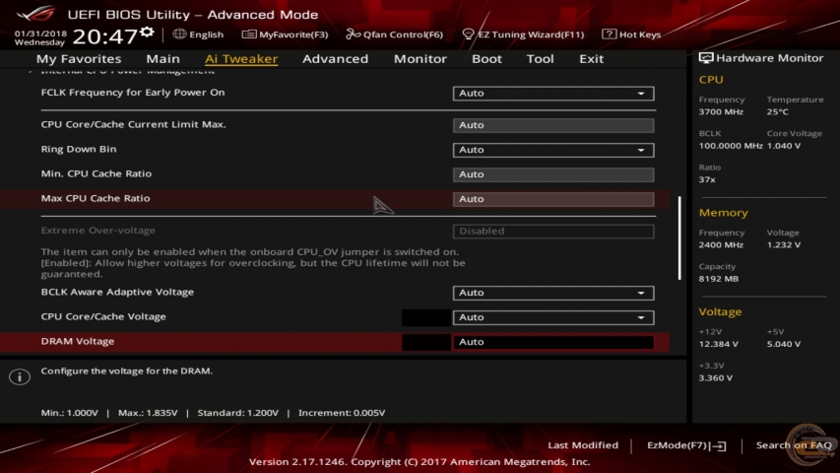Click the disabled Extreme Over-voltage field
This screenshot has width=840, height=473.
(553, 232)
